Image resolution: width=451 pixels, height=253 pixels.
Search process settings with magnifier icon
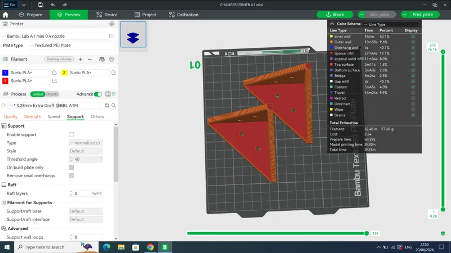coord(114,106)
